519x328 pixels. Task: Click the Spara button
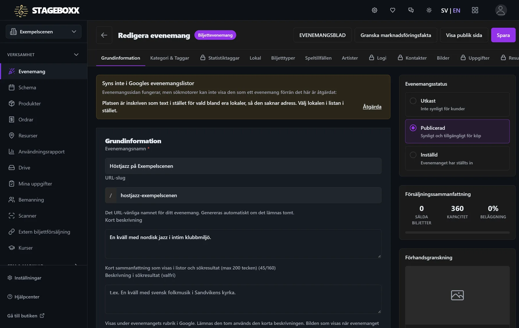[503, 35]
